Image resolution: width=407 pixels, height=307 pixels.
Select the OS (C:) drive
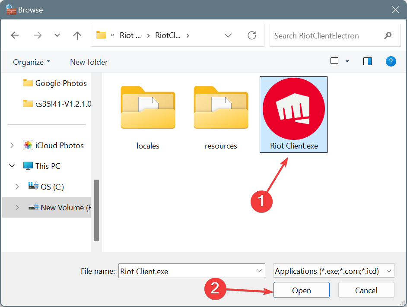(x=46, y=187)
